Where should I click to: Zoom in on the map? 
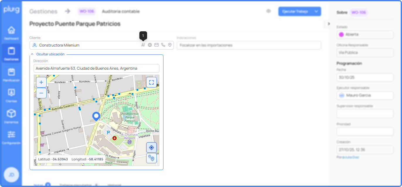coord(41,82)
